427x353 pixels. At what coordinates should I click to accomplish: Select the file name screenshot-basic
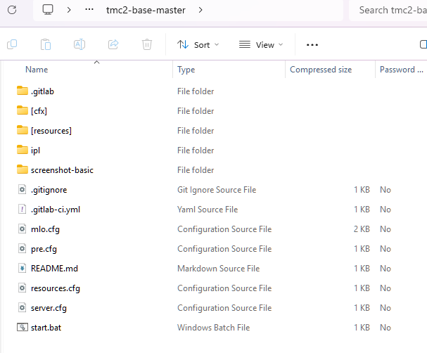coord(62,170)
